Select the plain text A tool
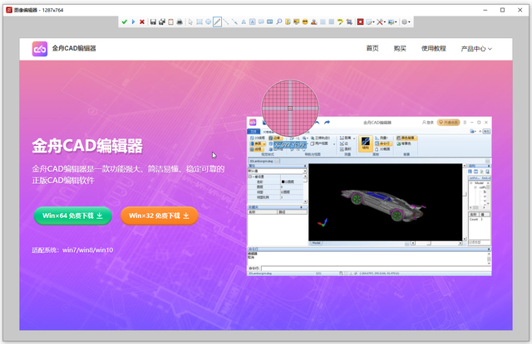The image size is (532, 344). coord(244,22)
